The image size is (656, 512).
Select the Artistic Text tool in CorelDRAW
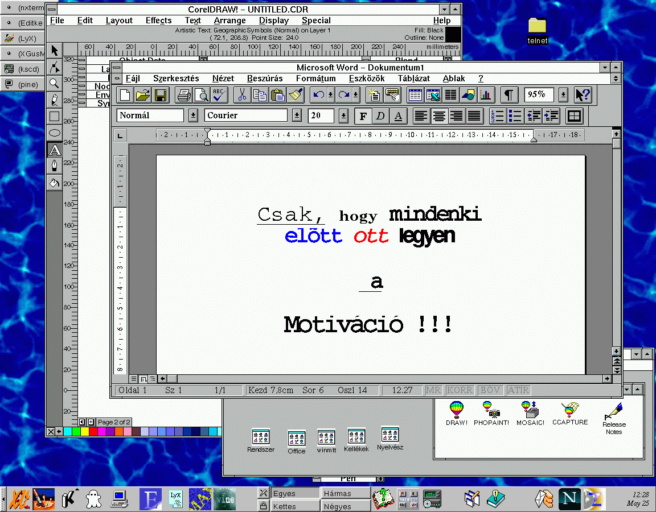point(54,150)
